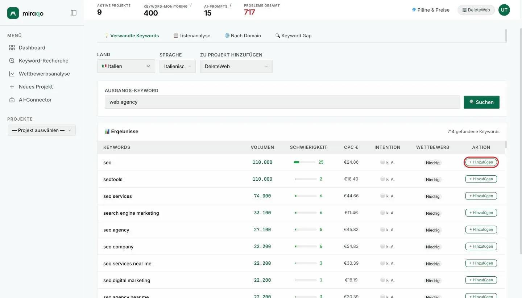The width and height of the screenshot is (522, 298).
Task: Click the difficulty bar for seo agency
Action: click(306, 230)
